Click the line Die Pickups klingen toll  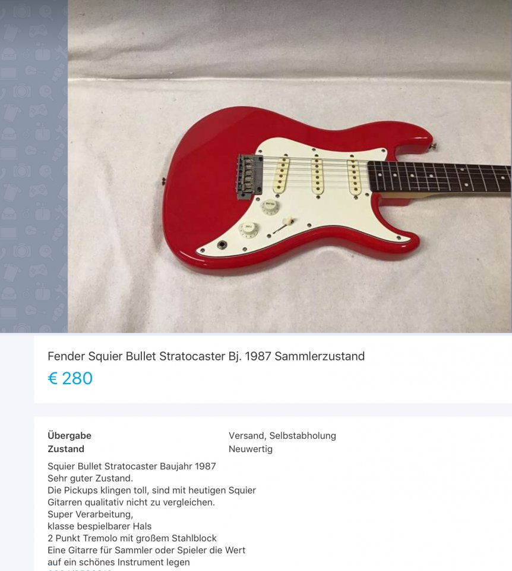[x=151, y=490]
